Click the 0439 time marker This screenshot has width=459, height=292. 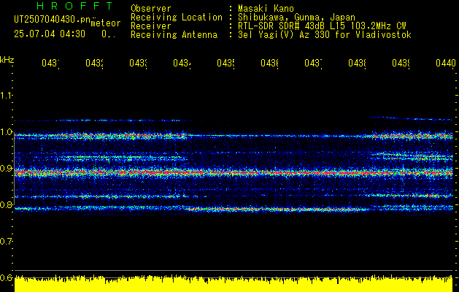coord(401,63)
